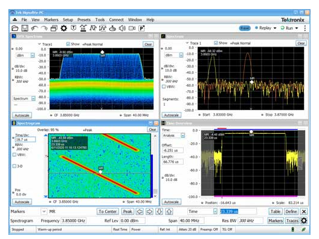This screenshot has height=239, width=319.
Task: Open file using the folder icon
Action: pyautogui.click(x=15, y=28)
